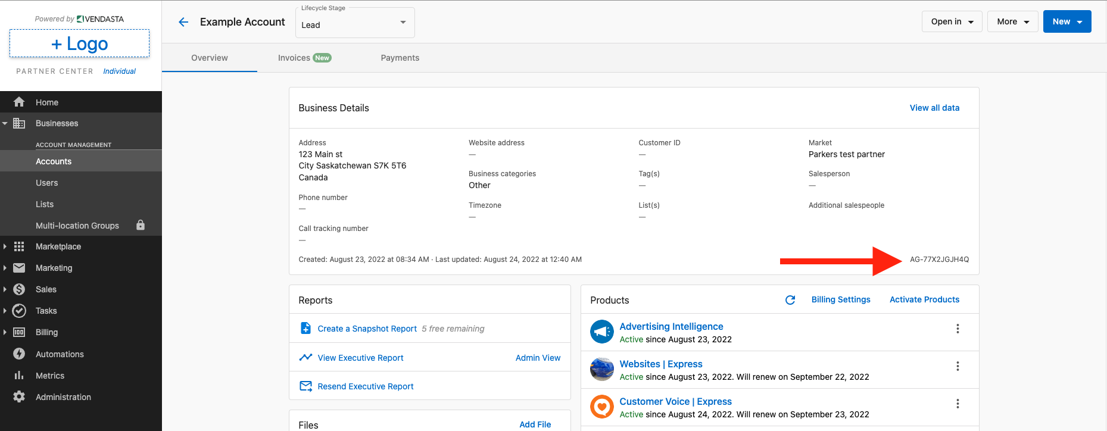This screenshot has height=431, width=1107.
Task: Click the Customer Voice heart product icon
Action: pos(601,407)
